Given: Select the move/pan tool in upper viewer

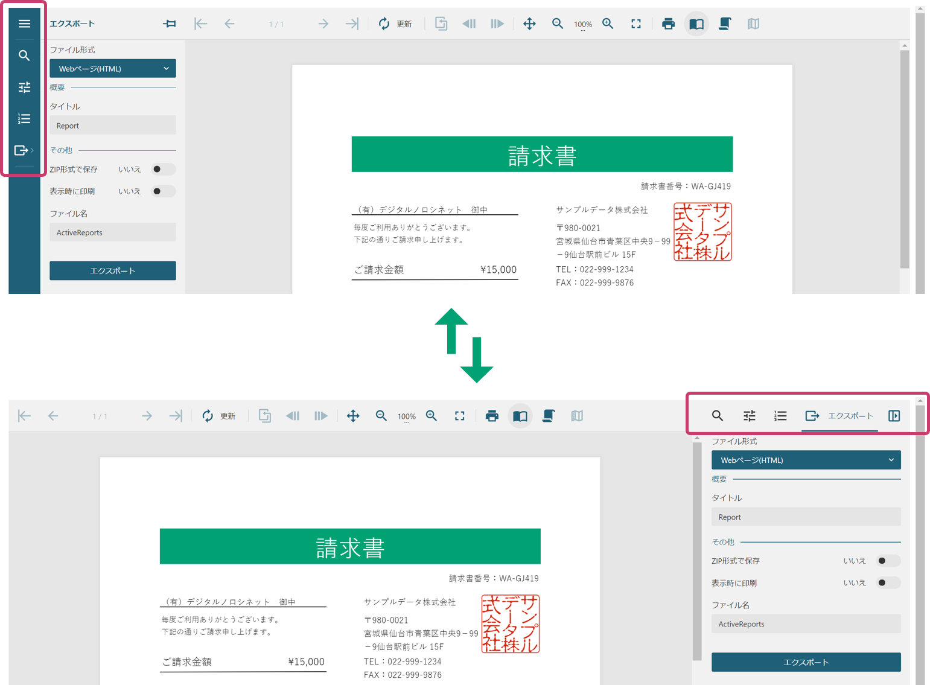Looking at the screenshot, I should (x=529, y=24).
